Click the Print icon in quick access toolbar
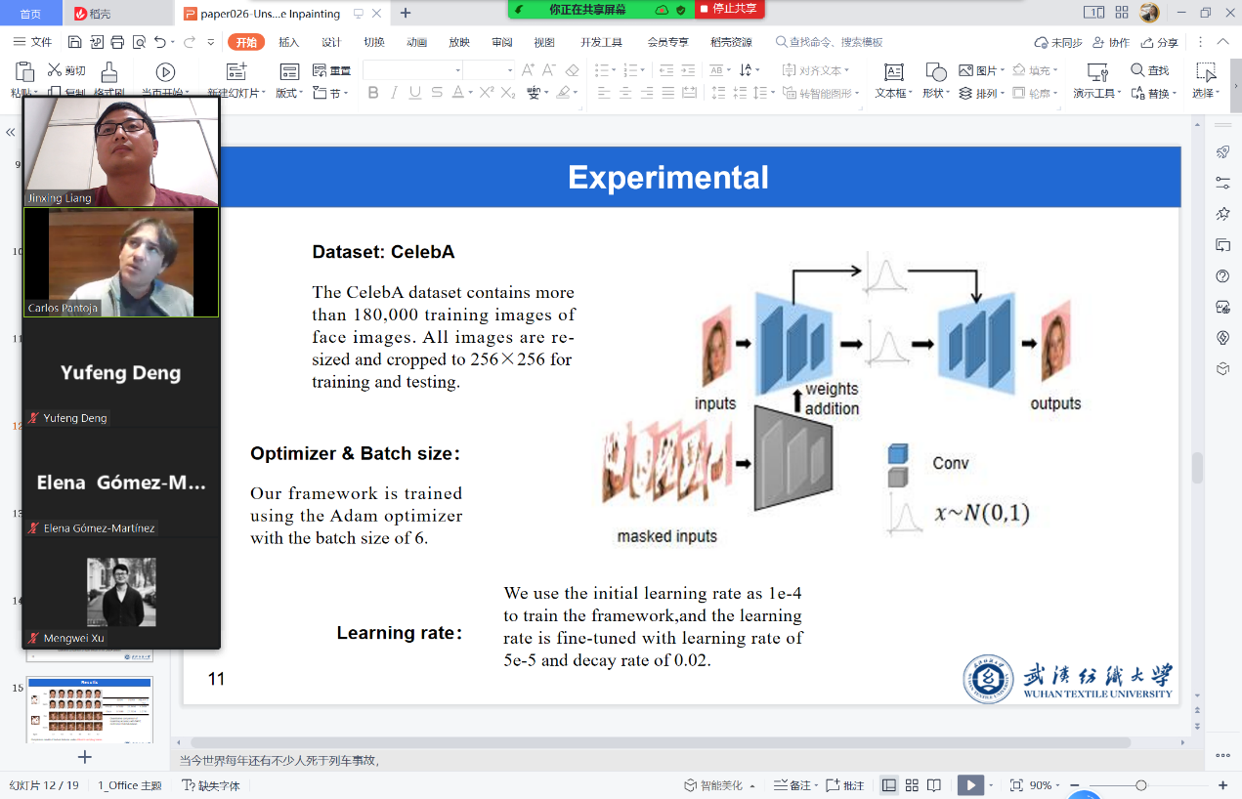The image size is (1242, 799). click(117, 42)
